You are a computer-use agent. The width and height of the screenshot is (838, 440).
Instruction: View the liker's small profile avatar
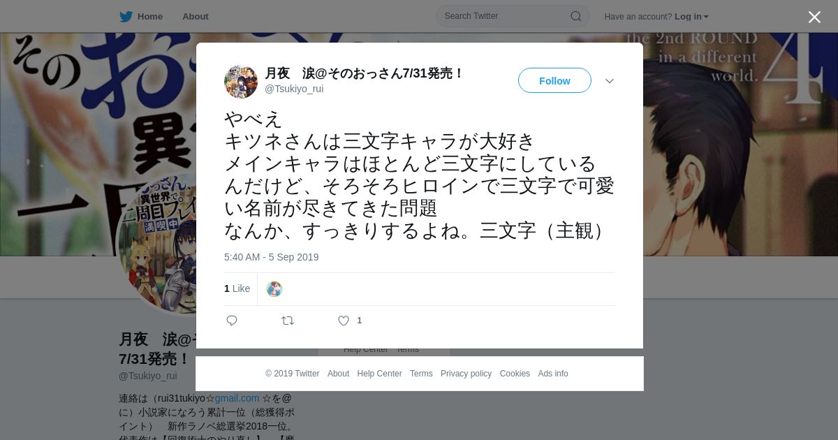[x=274, y=289]
